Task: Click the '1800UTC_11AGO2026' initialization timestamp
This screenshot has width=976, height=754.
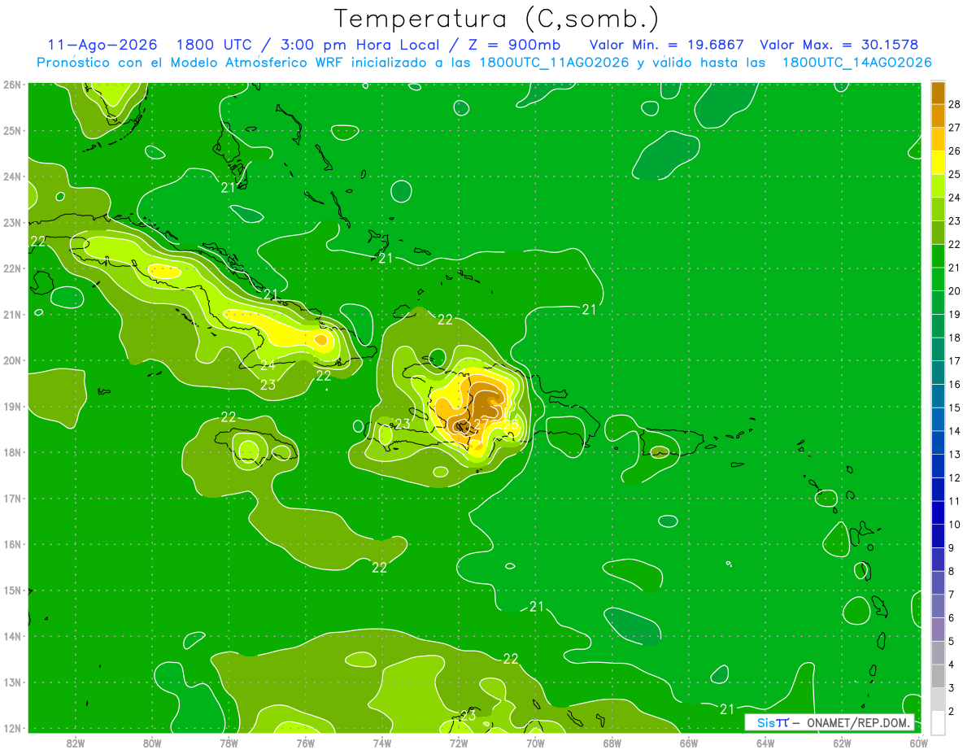Action: pos(554,63)
